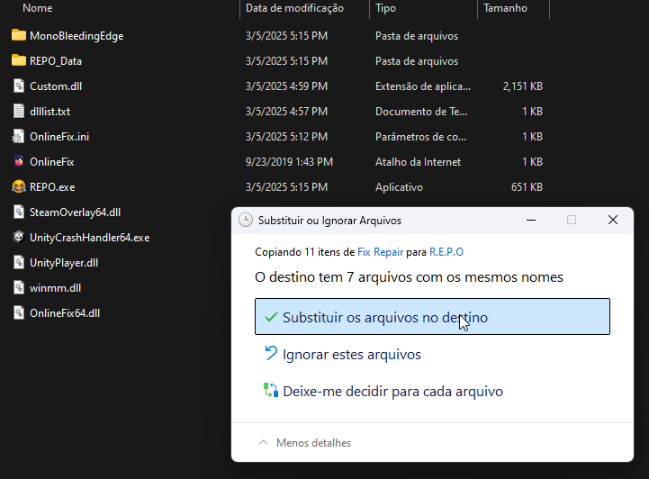
Task: Click the dlllist.txt document icon
Action: [x=19, y=112]
